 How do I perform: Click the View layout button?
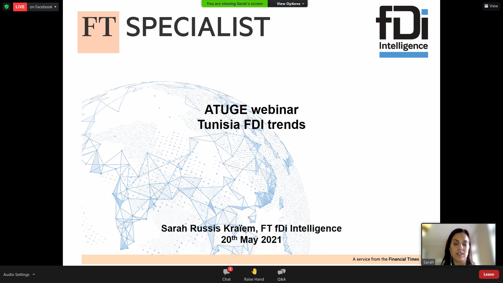tap(491, 6)
